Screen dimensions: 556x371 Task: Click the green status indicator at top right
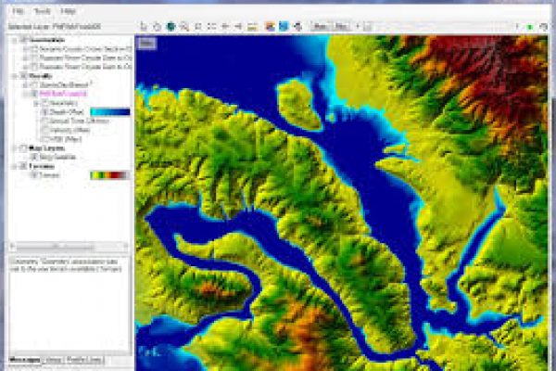[529, 27]
